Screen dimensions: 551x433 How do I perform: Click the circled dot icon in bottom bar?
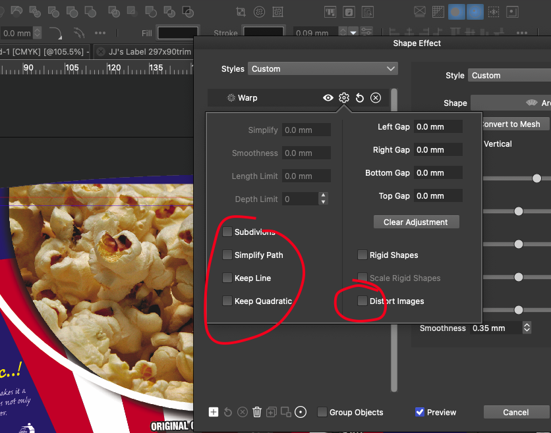(301, 412)
